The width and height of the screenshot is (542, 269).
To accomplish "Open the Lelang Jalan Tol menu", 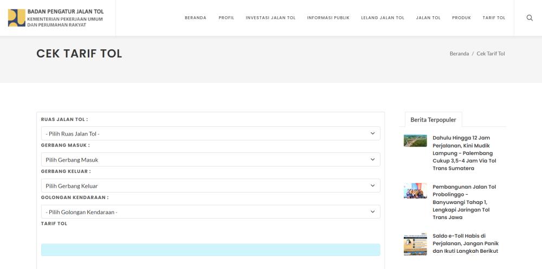I will click(382, 18).
